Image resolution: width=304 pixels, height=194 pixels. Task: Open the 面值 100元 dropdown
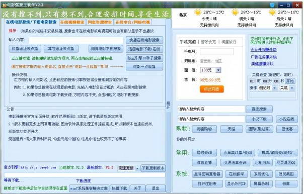tap(210, 70)
